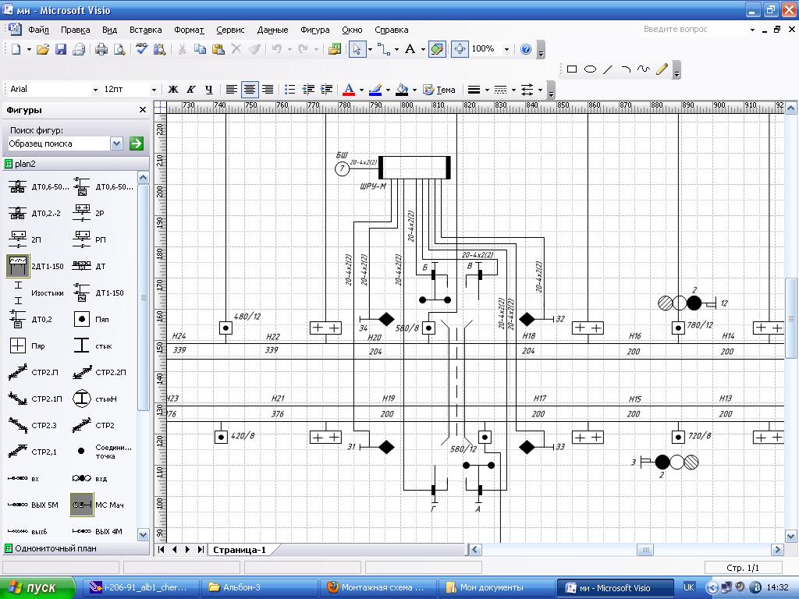
Task: Toggle center text alignment
Action: coord(250,90)
